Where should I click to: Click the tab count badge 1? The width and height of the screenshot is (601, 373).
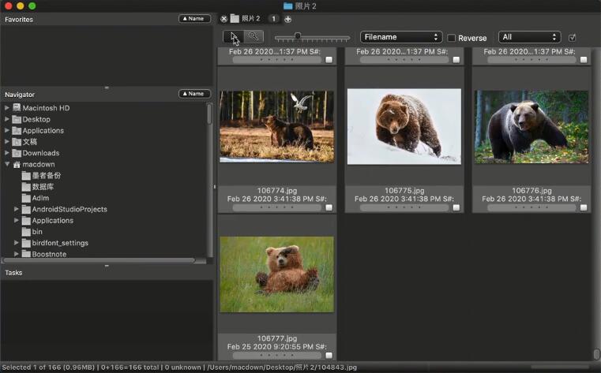(274, 19)
